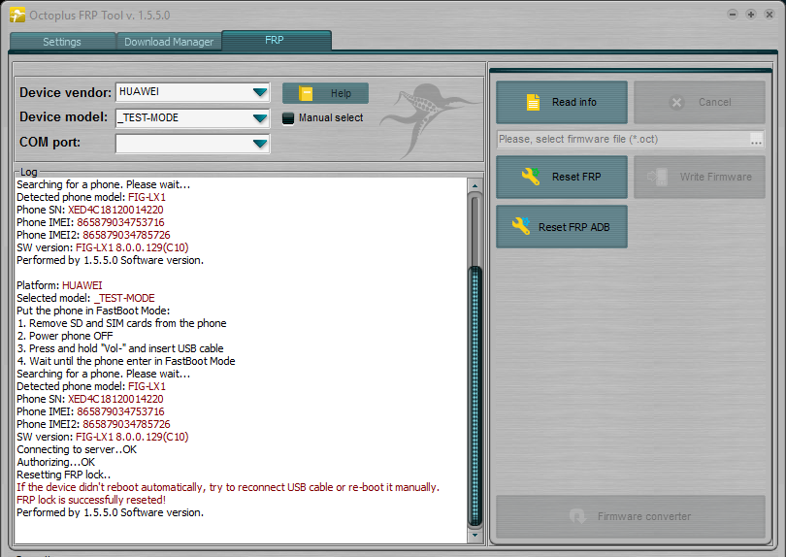The height and width of the screenshot is (557, 786).
Task: Click the first 'Searching for a phone' log line
Action: [x=103, y=184]
